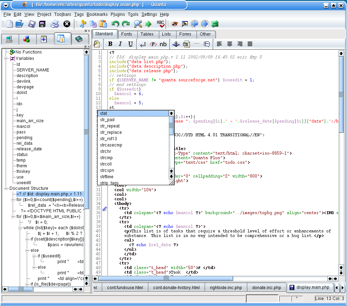The image size is (347, 306).
Task: Click the New document icon
Action: pyautogui.click(x=10, y=24)
